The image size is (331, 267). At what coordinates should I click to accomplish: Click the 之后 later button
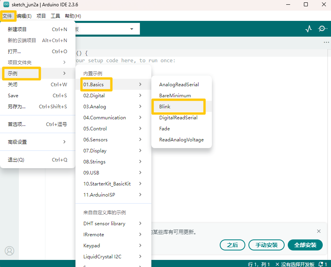(x=232, y=245)
